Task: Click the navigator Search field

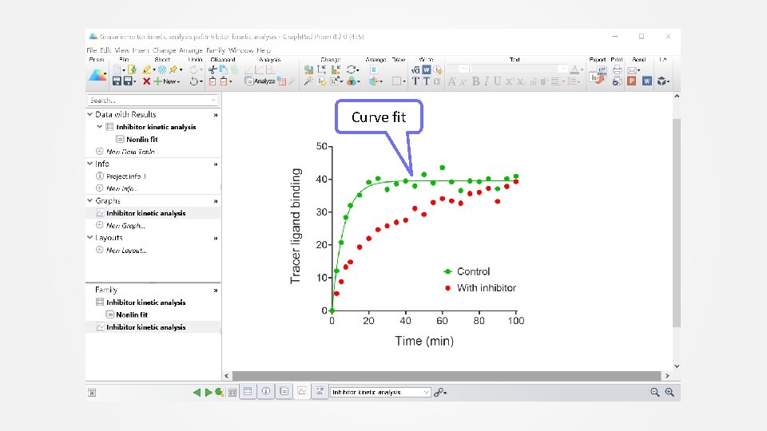Action: (152, 101)
